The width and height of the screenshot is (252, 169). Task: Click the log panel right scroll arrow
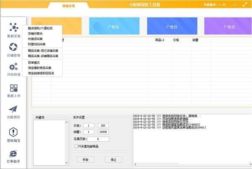[x=250, y=164]
